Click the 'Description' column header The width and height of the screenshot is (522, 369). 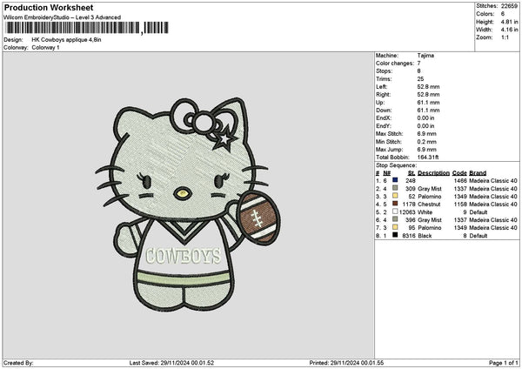pos(433,173)
